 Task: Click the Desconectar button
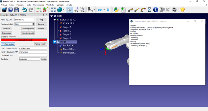pyautogui.click(x=6, y=33)
